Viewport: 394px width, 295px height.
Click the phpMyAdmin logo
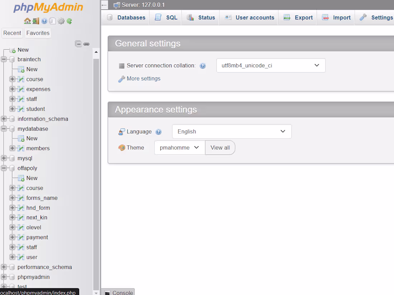48,8
